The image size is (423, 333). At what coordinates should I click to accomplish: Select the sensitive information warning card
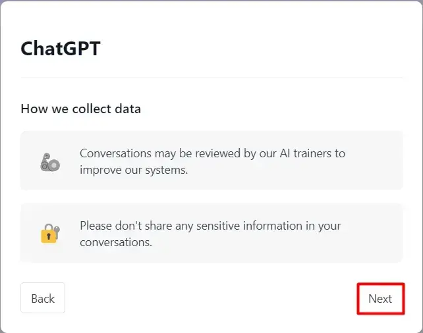[x=211, y=233]
